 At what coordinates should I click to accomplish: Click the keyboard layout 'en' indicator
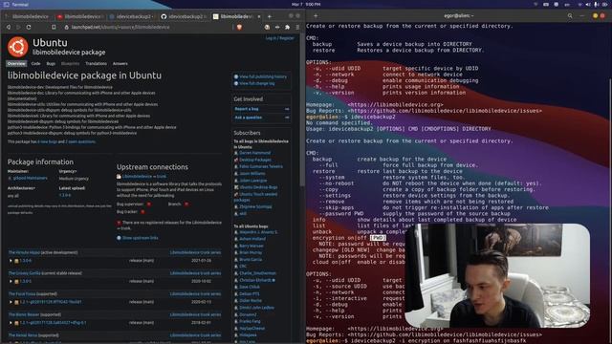567,4
